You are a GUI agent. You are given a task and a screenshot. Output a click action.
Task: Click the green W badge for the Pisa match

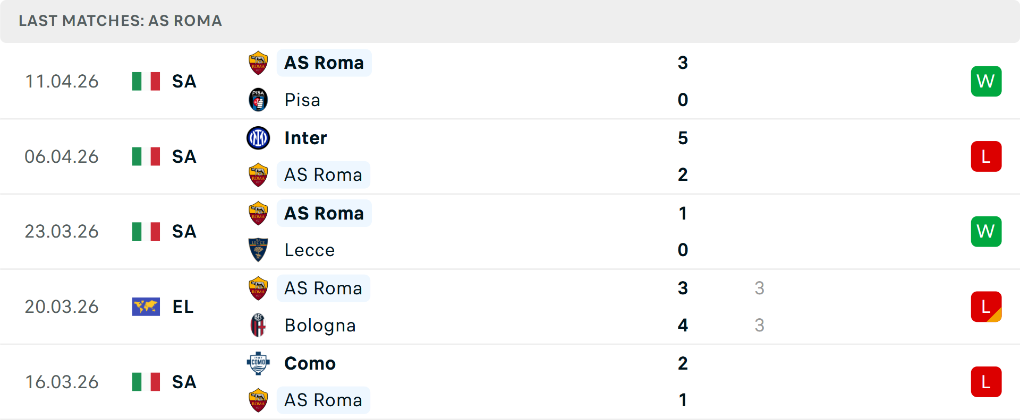[986, 81]
